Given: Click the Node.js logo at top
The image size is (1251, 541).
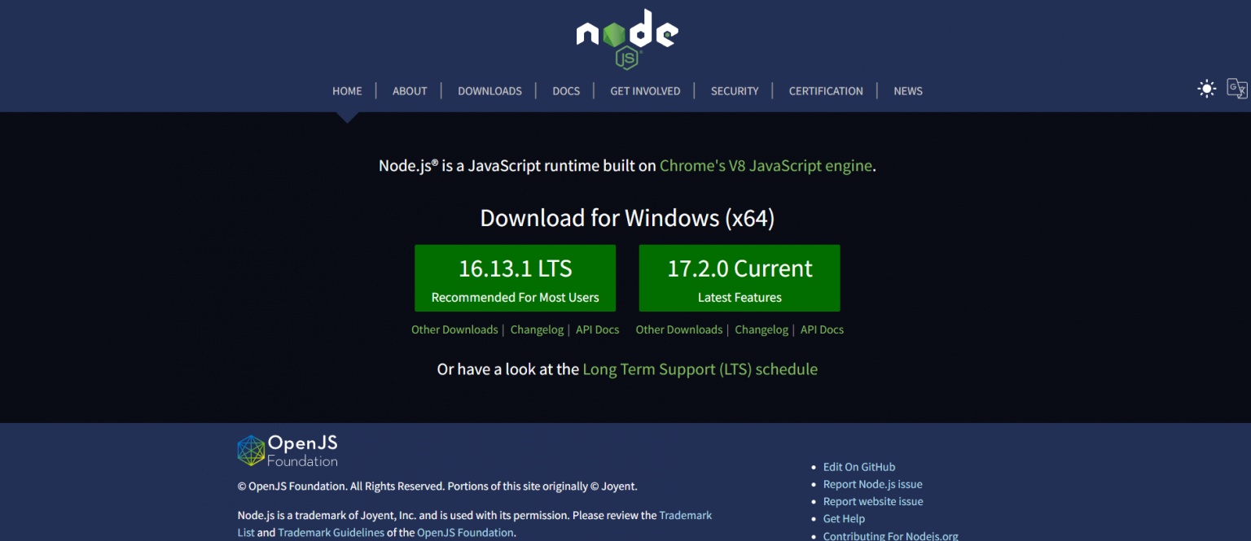Looking at the screenshot, I should [x=627, y=39].
